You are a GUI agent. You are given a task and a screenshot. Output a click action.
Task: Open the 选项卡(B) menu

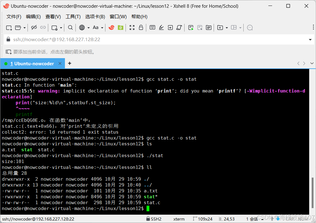[x=95, y=16]
